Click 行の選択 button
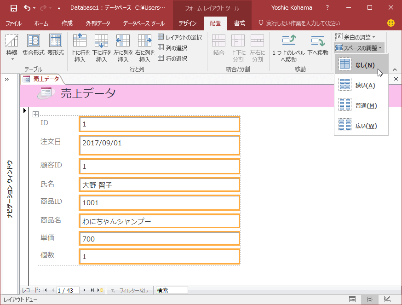Viewport: 402px width, 305px height. 172,58
